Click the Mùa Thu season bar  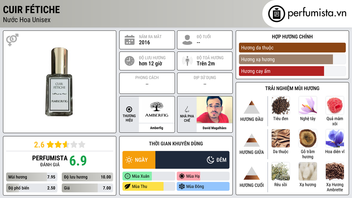point(149,187)
